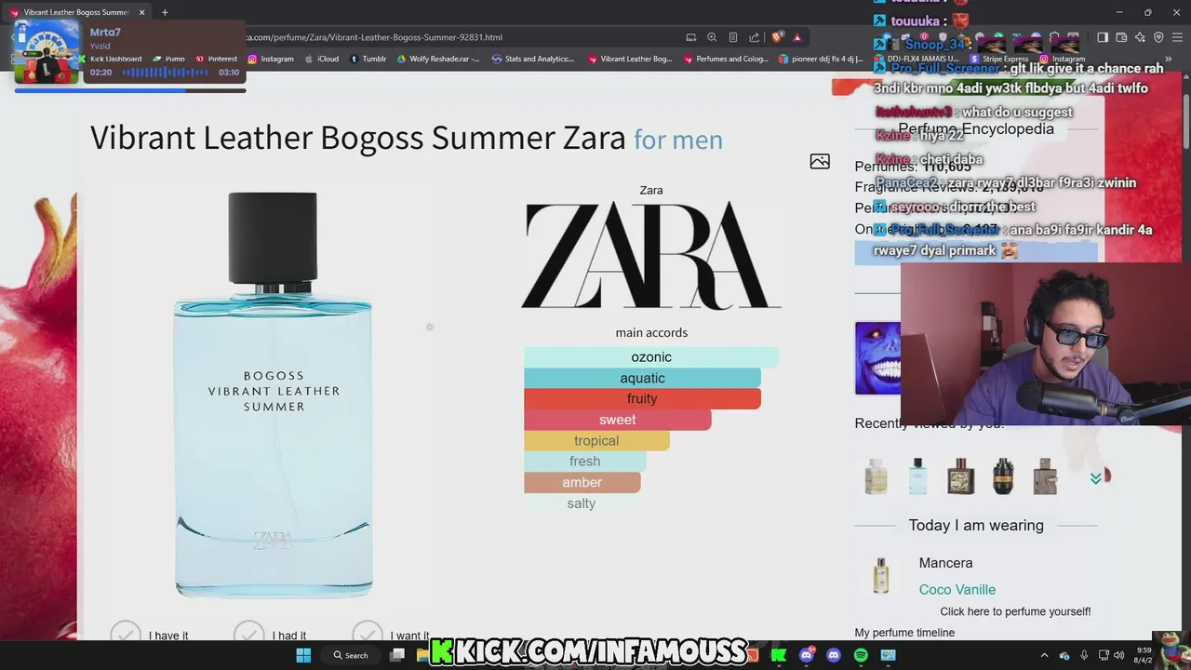Open the Coco Vanille link
The image size is (1191, 670).
click(x=957, y=589)
